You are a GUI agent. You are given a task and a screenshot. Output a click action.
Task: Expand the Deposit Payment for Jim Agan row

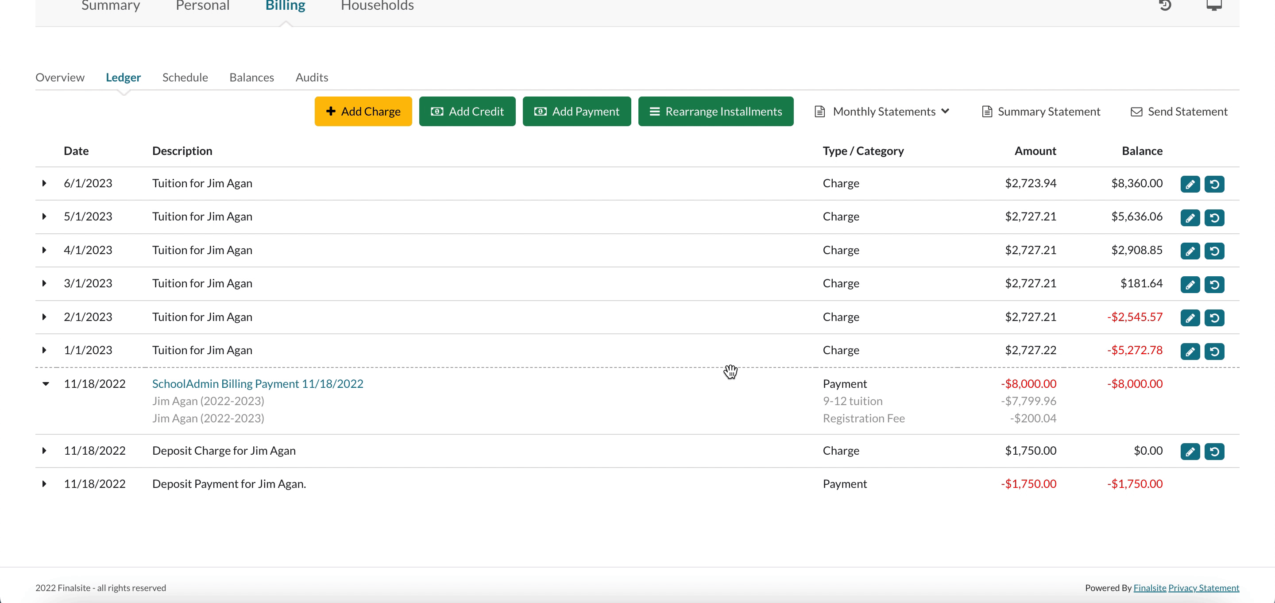(x=44, y=484)
